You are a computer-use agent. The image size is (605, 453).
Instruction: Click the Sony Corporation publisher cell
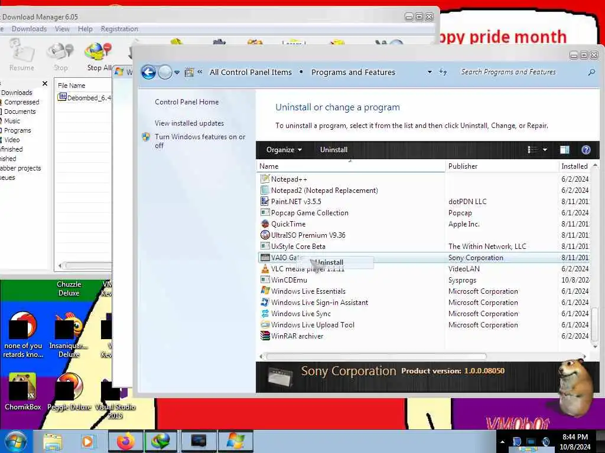coord(476,258)
